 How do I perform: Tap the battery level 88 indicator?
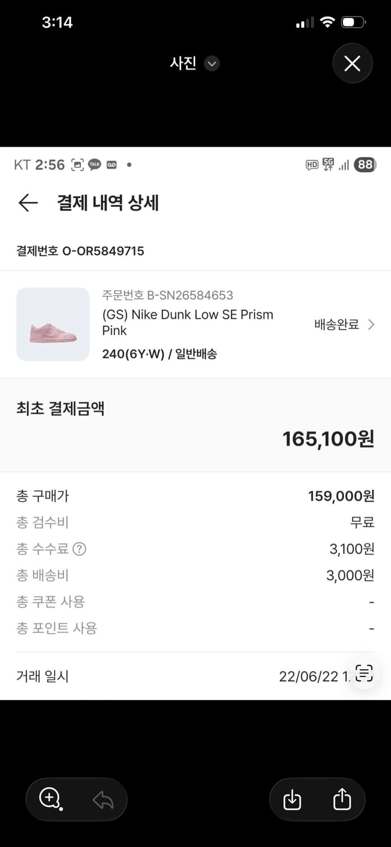click(x=365, y=164)
